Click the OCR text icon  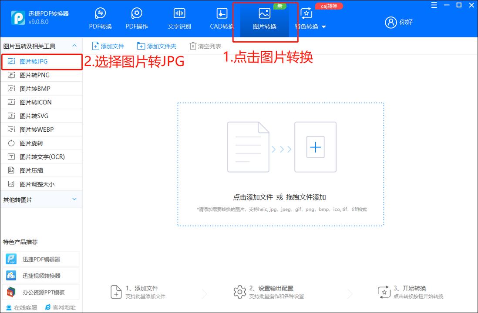(x=11, y=157)
